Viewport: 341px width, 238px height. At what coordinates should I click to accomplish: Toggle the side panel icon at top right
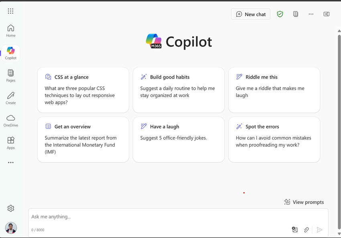(x=327, y=14)
